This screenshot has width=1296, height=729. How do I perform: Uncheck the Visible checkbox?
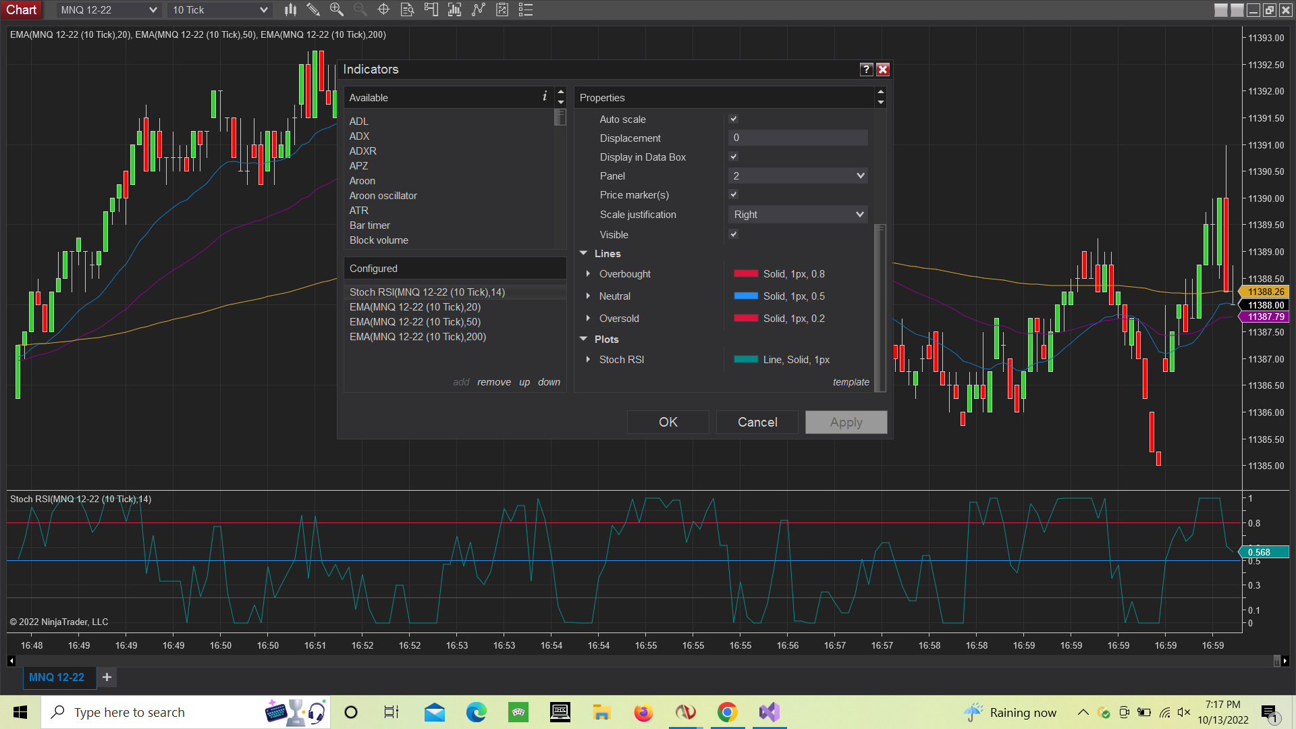pyautogui.click(x=734, y=234)
